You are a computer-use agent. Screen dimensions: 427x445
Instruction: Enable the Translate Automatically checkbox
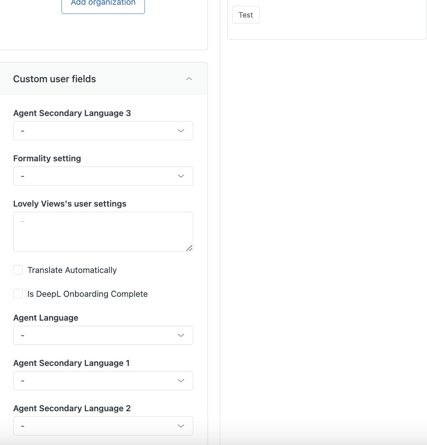18,270
